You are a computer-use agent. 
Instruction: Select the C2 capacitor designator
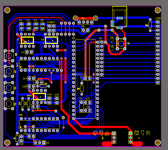tap(28, 20)
